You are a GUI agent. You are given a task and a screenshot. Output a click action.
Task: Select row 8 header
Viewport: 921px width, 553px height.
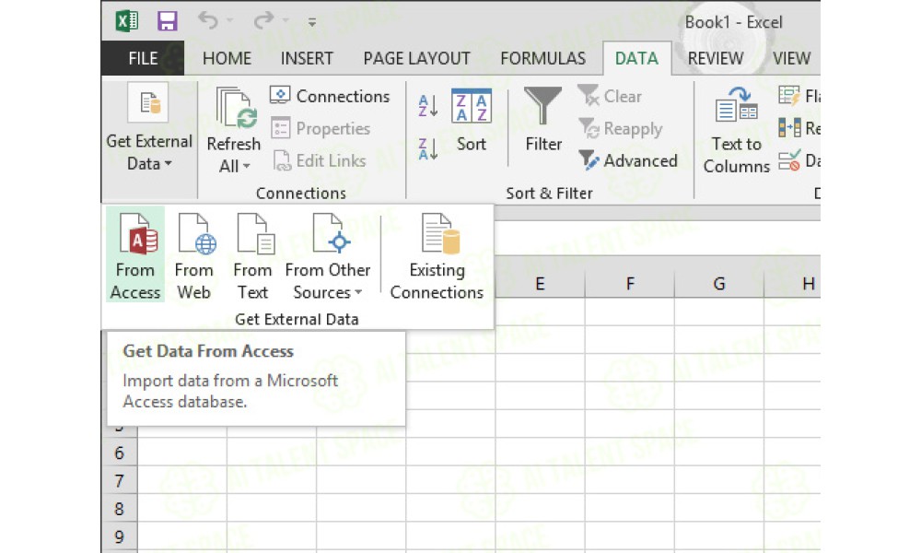[x=120, y=508]
